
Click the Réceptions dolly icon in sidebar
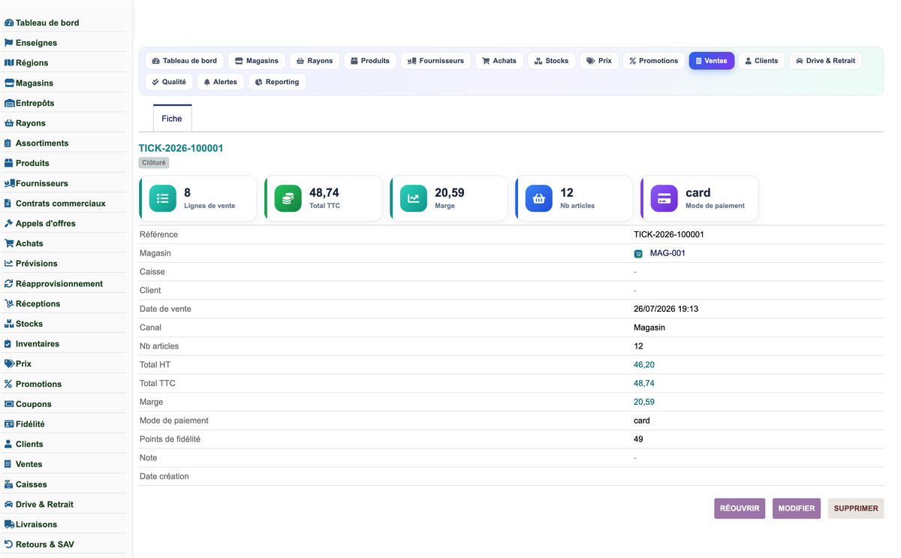pyautogui.click(x=9, y=304)
